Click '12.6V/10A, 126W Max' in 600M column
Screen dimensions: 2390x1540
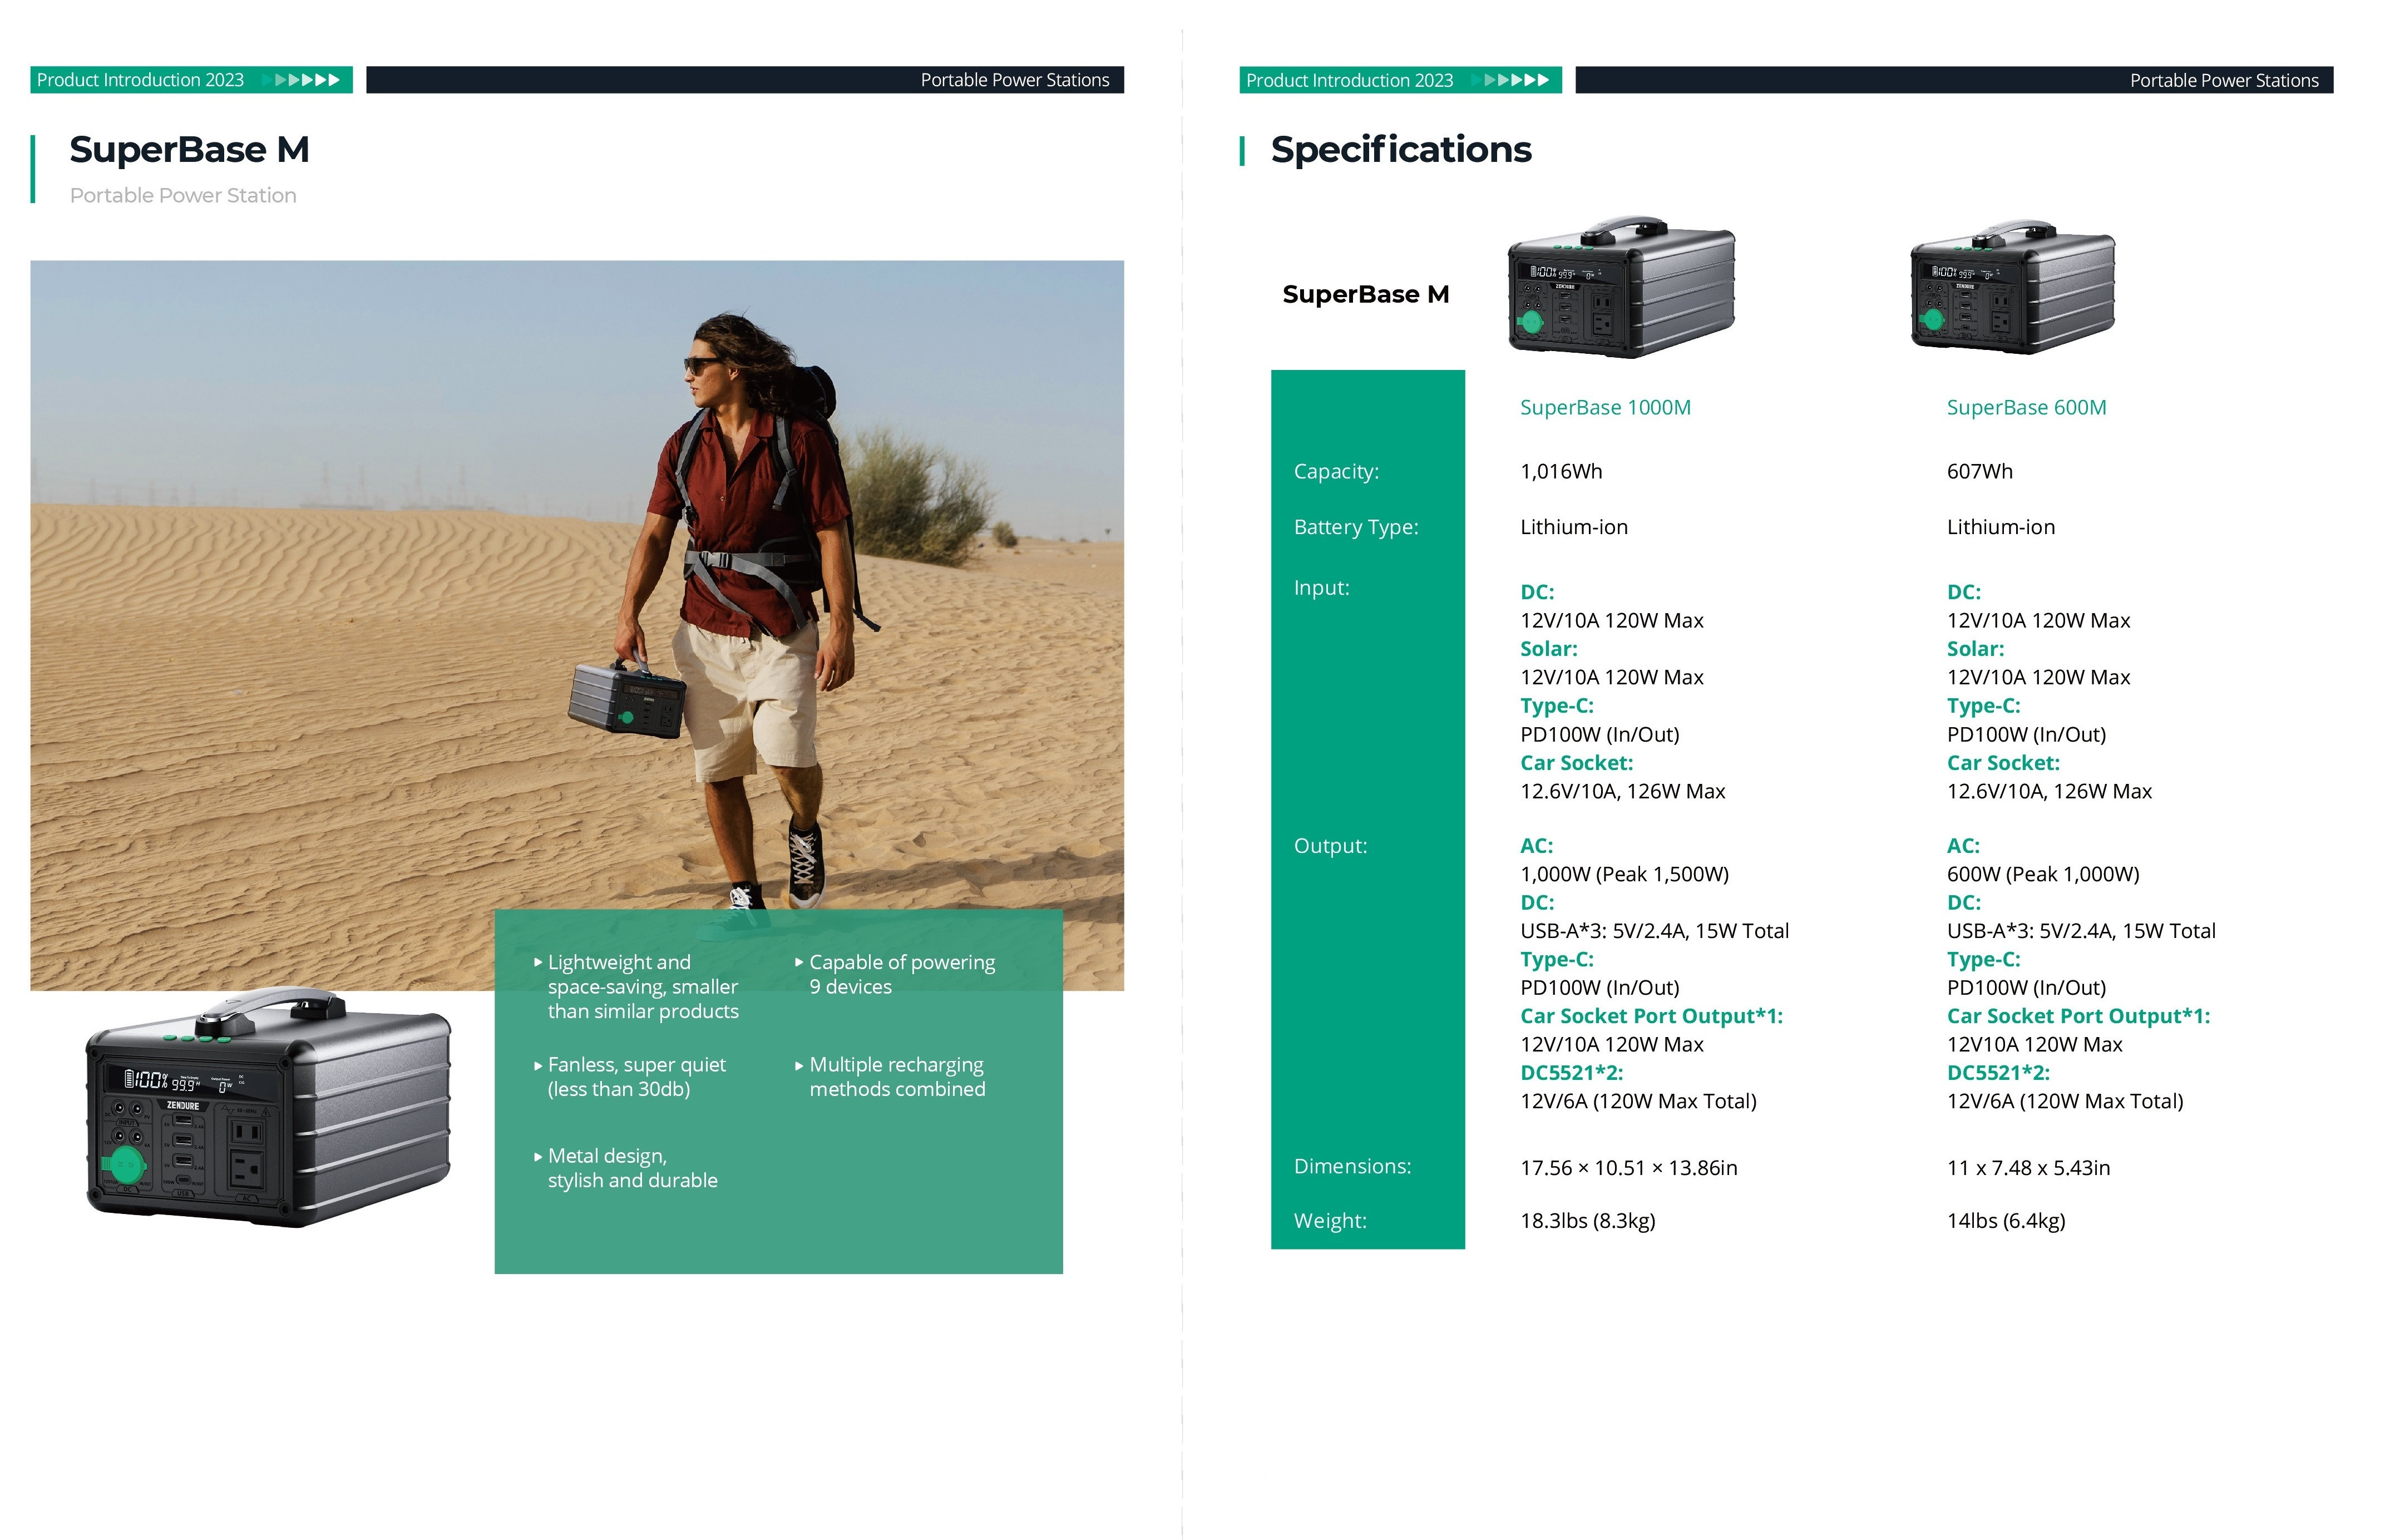pyautogui.click(x=2049, y=792)
